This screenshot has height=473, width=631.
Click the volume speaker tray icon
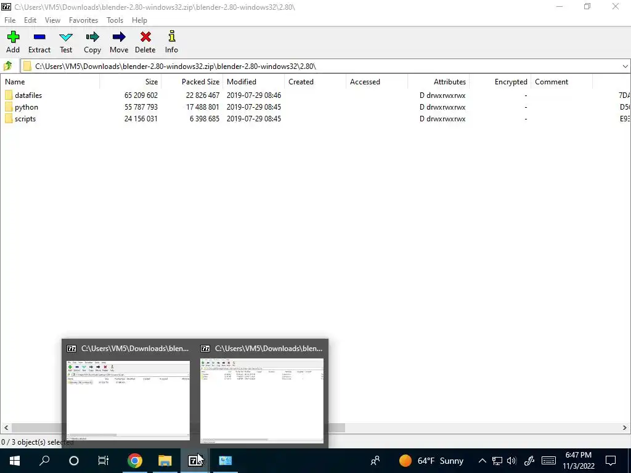click(x=511, y=461)
